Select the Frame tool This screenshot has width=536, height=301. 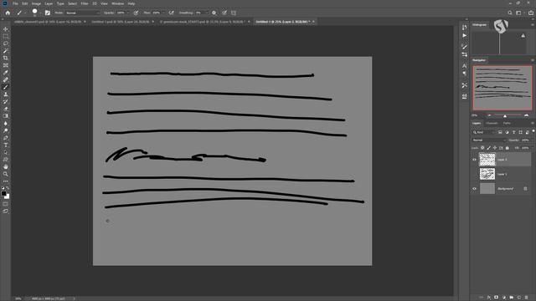(x=6, y=65)
